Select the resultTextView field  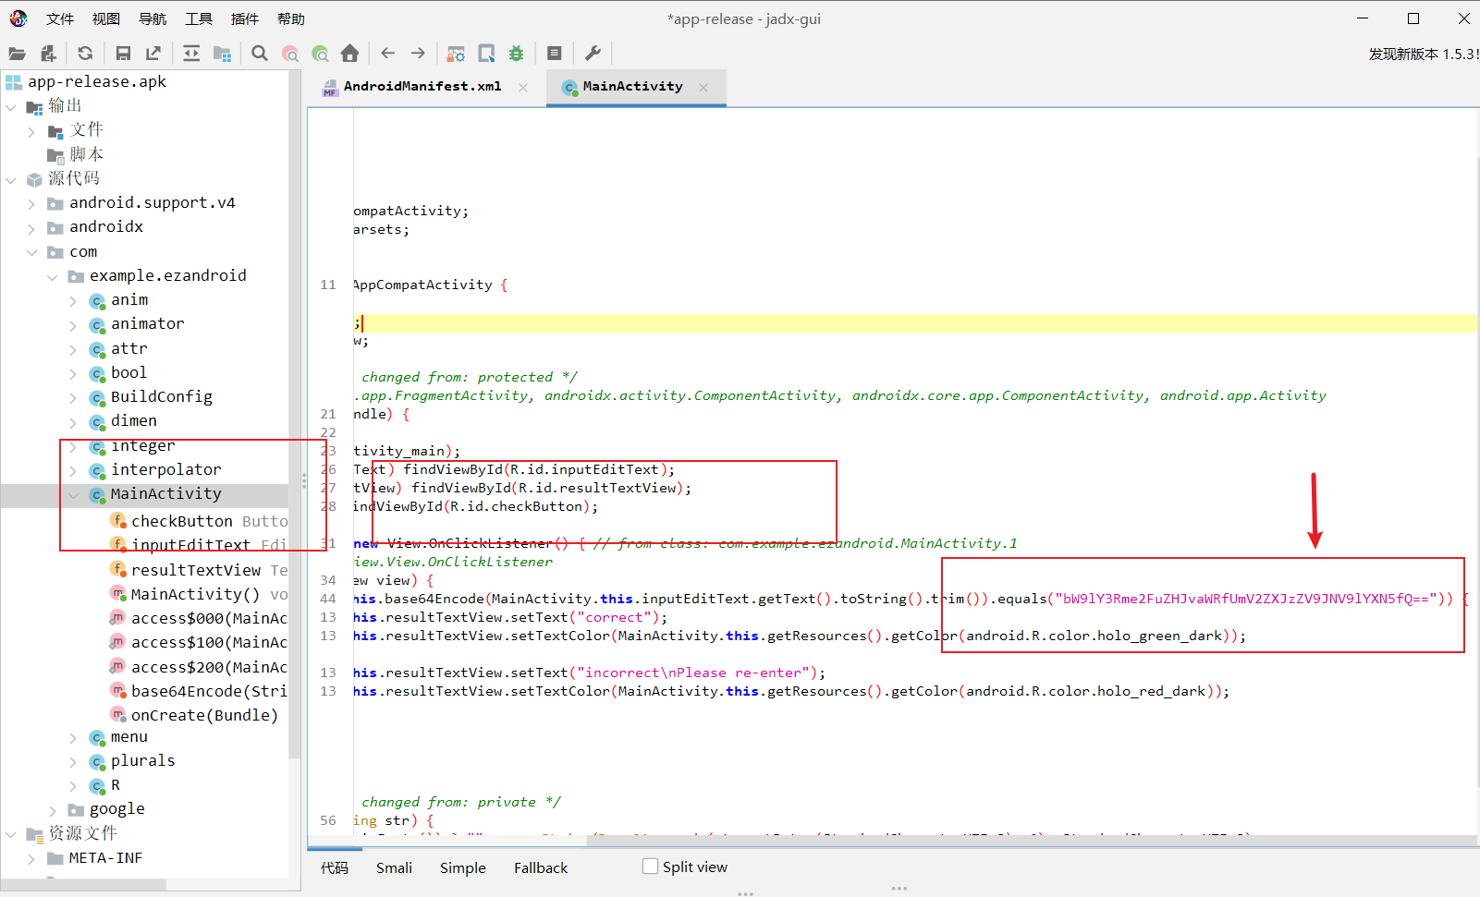click(x=196, y=570)
